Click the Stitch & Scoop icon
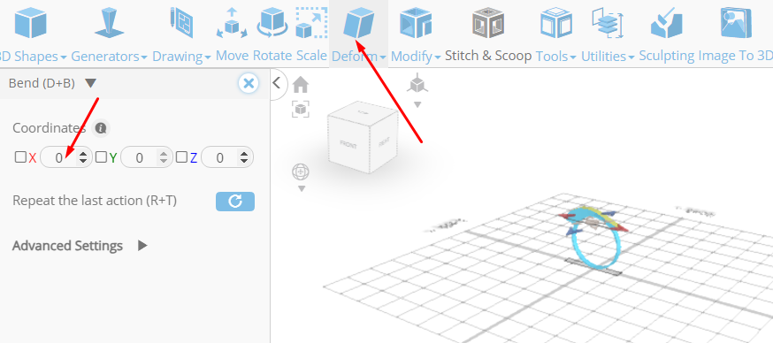The image size is (773, 343). pos(487,23)
